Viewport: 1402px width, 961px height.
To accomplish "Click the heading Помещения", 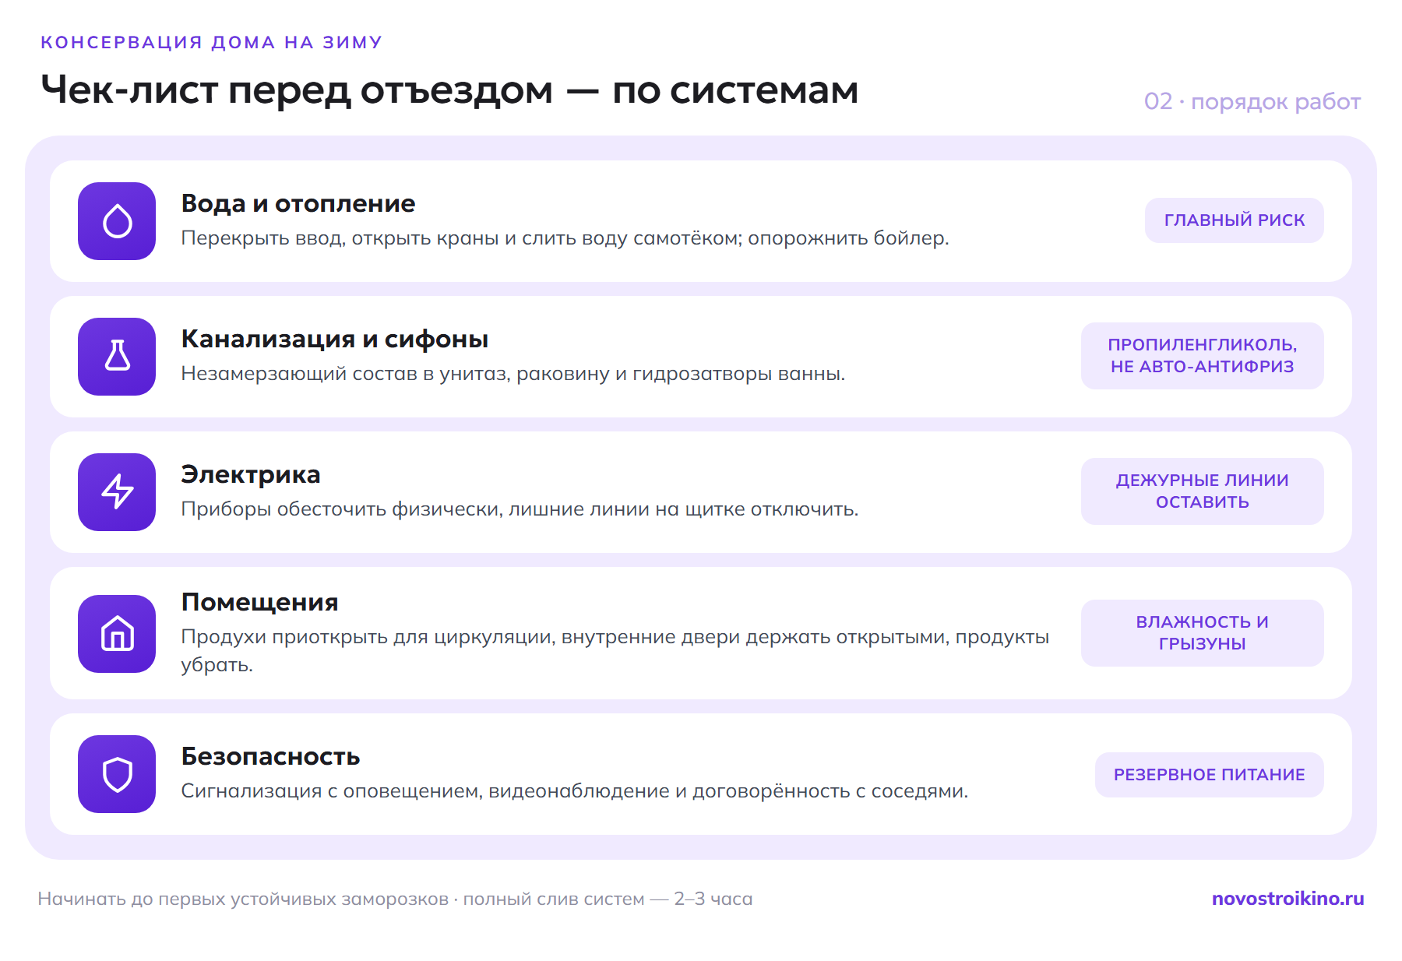I will 260,602.
